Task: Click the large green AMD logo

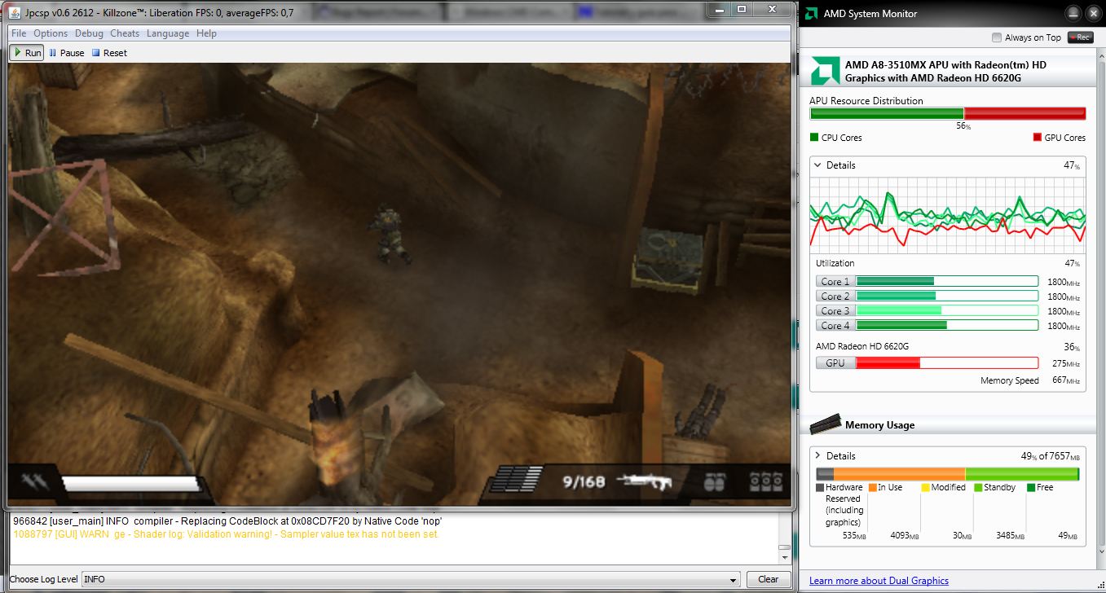Action: tap(825, 72)
